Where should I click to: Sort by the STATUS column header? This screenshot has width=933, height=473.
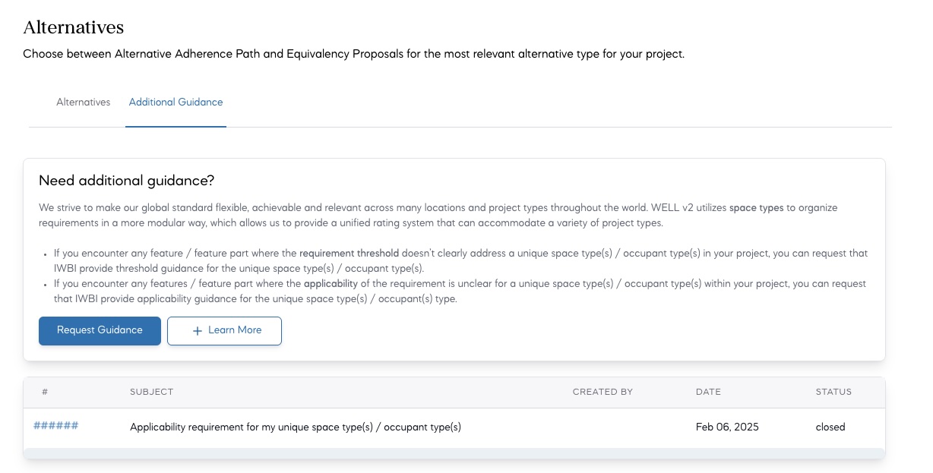click(833, 392)
